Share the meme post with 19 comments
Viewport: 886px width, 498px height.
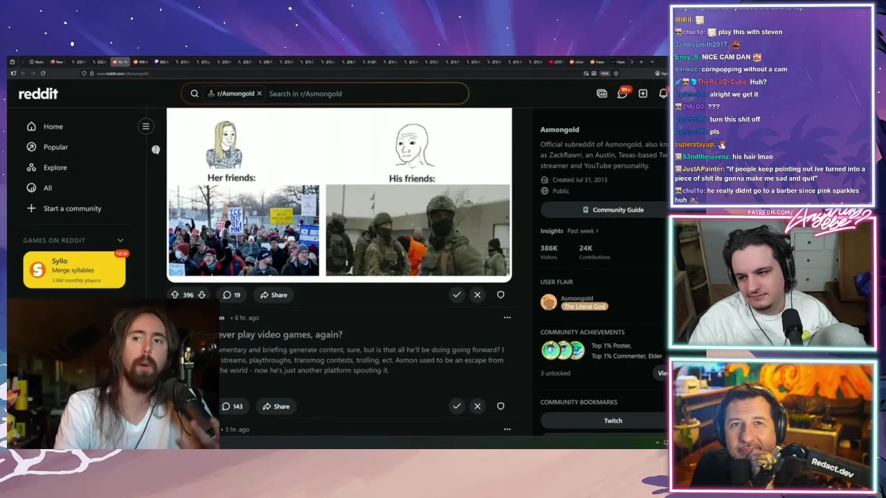tap(273, 295)
